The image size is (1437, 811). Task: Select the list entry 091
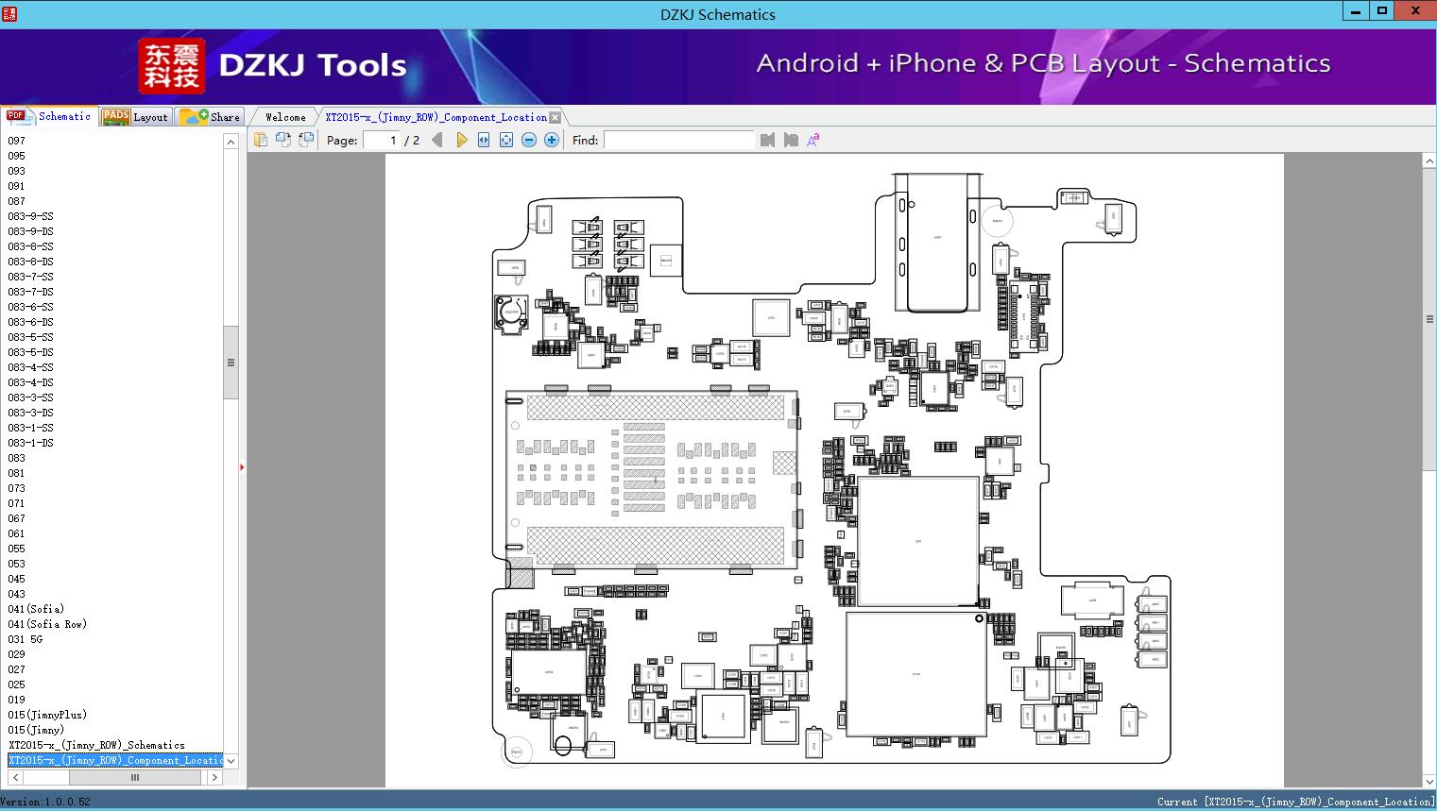[x=17, y=186]
